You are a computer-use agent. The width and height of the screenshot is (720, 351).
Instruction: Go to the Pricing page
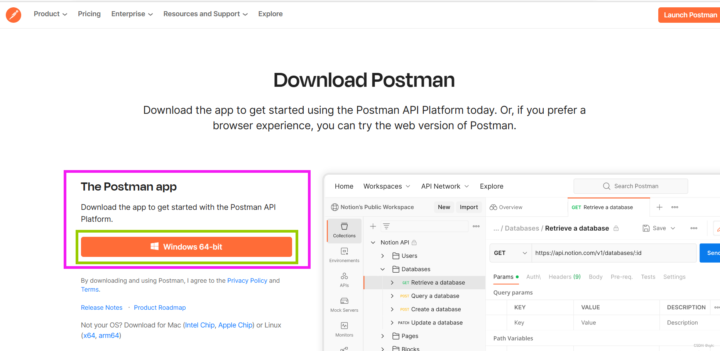[89, 14]
